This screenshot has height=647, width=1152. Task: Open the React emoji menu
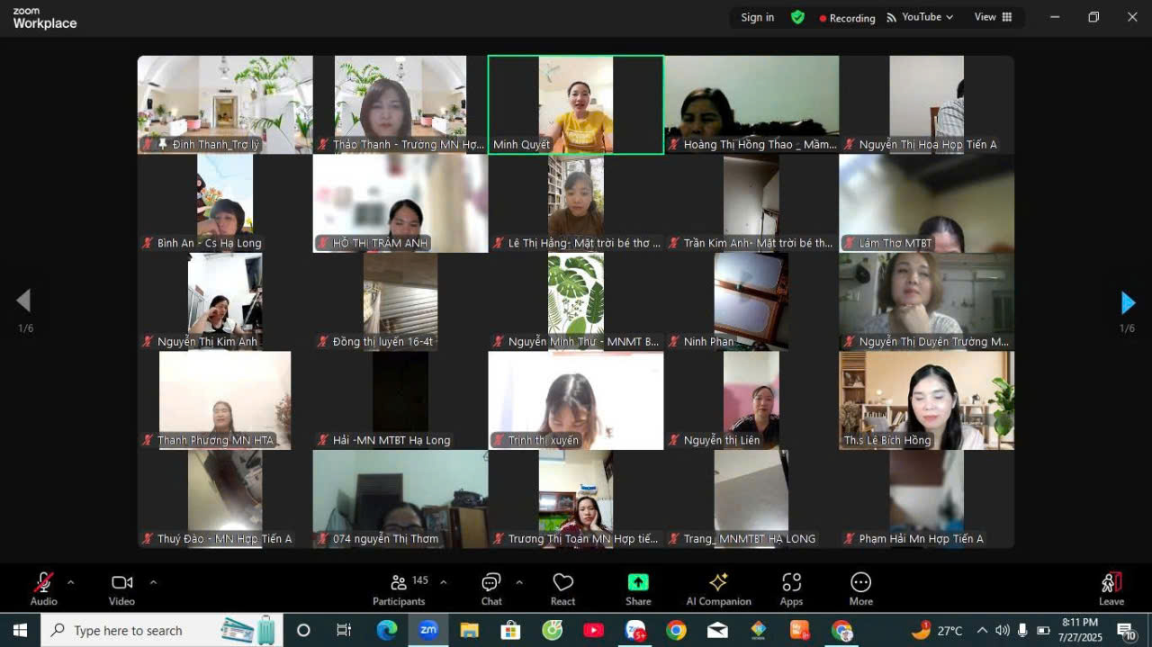pos(563,589)
